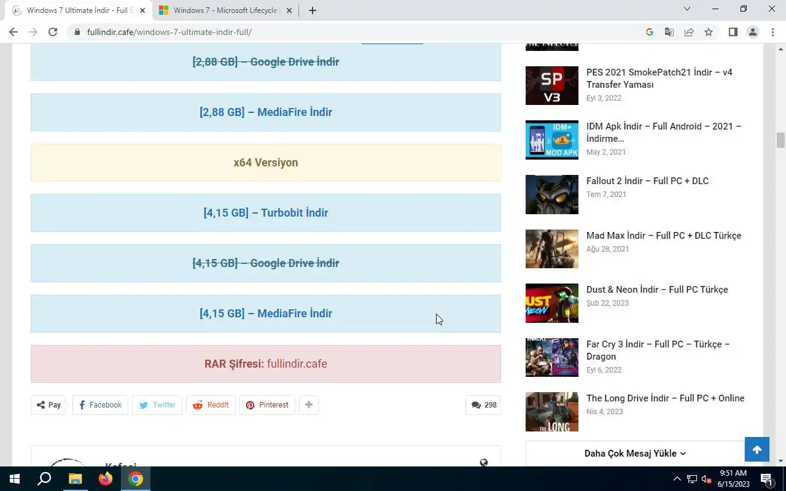786x491 pixels.
Task: Open the 298 comments counter
Action: coord(483,405)
